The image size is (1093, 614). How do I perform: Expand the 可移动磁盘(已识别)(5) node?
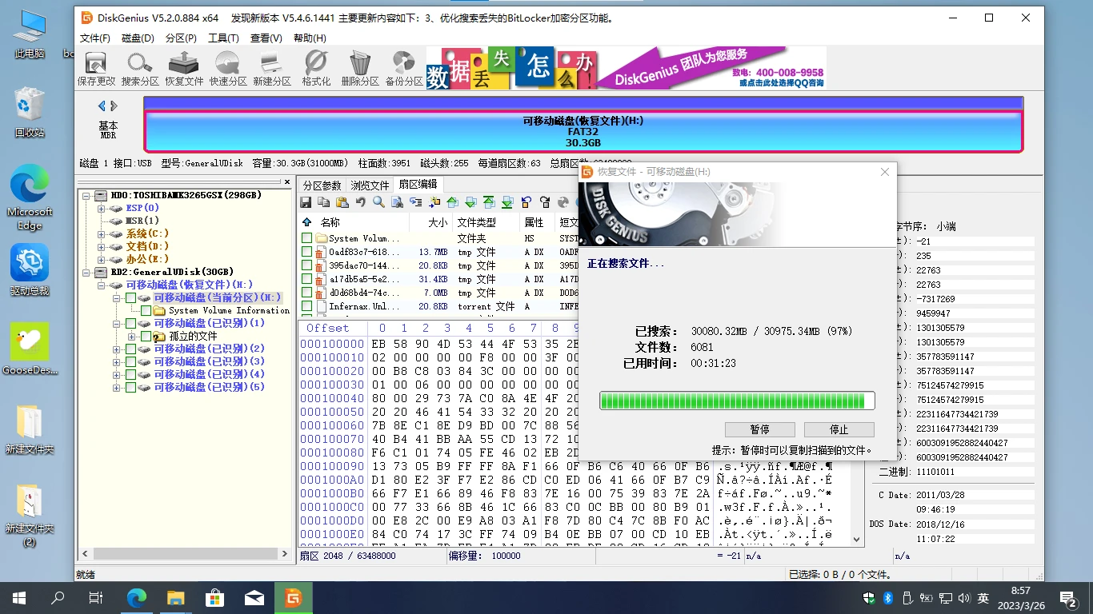[x=117, y=388]
